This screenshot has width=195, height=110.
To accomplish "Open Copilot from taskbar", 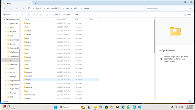I will 101,107.
